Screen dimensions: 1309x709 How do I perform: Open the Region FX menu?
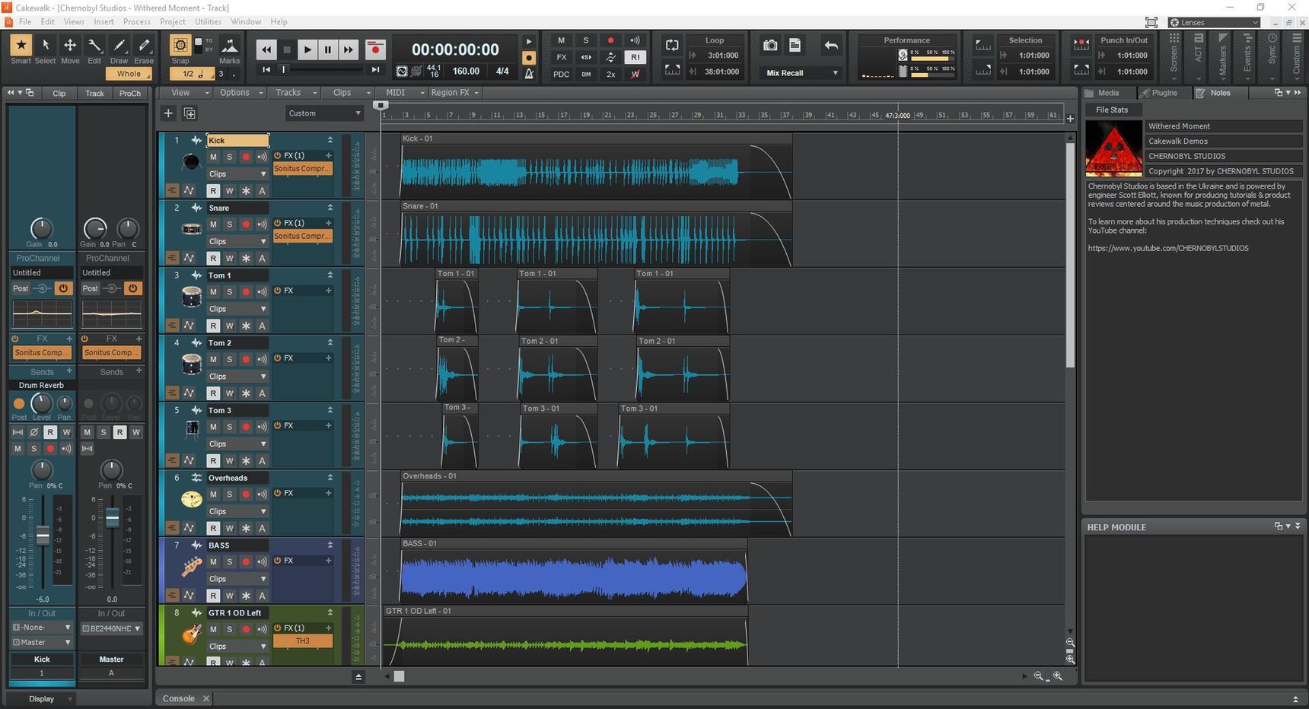[x=454, y=93]
